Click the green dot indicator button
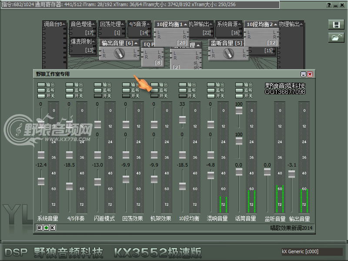348x261 pixels. tap(47, 228)
